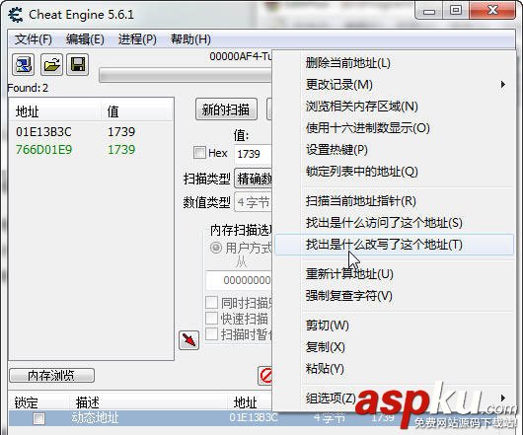
Task: Open a cheat table with folder icon
Action: (x=51, y=64)
